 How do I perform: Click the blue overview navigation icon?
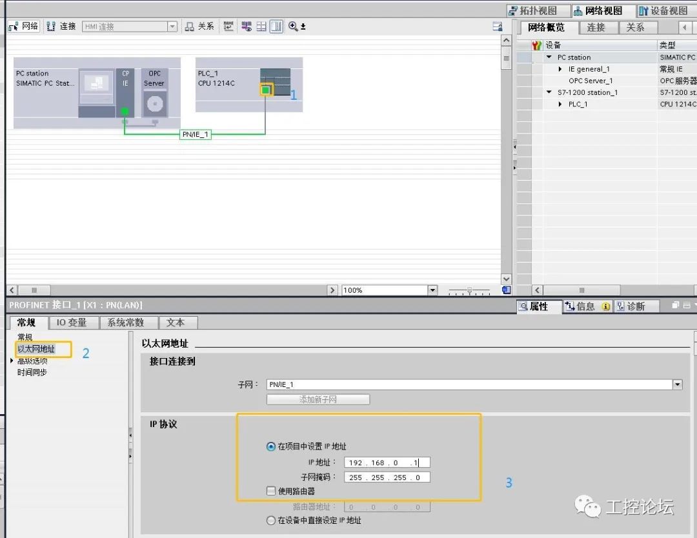tap(506, 290)
